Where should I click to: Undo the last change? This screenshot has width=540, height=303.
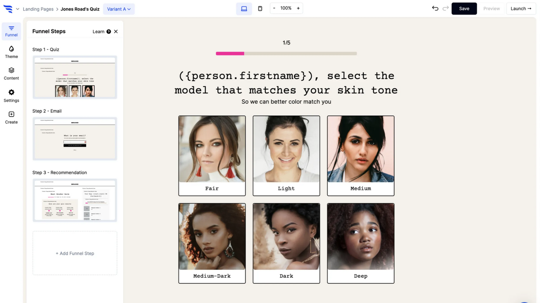[435, 8]
